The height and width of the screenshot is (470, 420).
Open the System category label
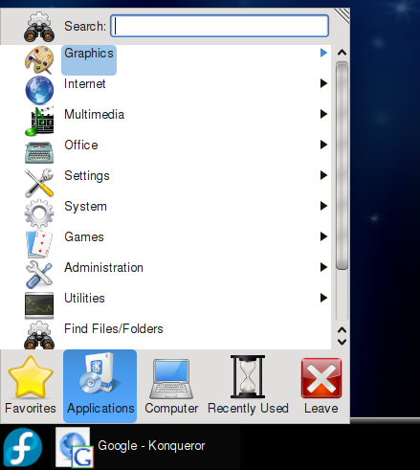coord(85,207)
